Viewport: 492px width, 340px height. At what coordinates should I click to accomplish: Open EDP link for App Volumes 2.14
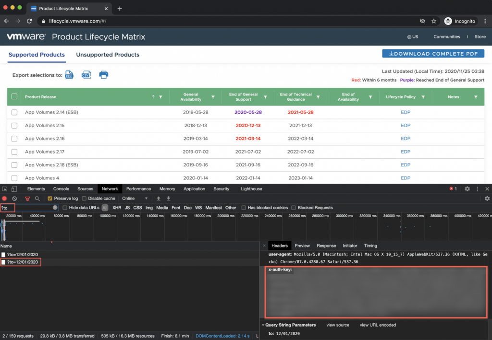406,112
